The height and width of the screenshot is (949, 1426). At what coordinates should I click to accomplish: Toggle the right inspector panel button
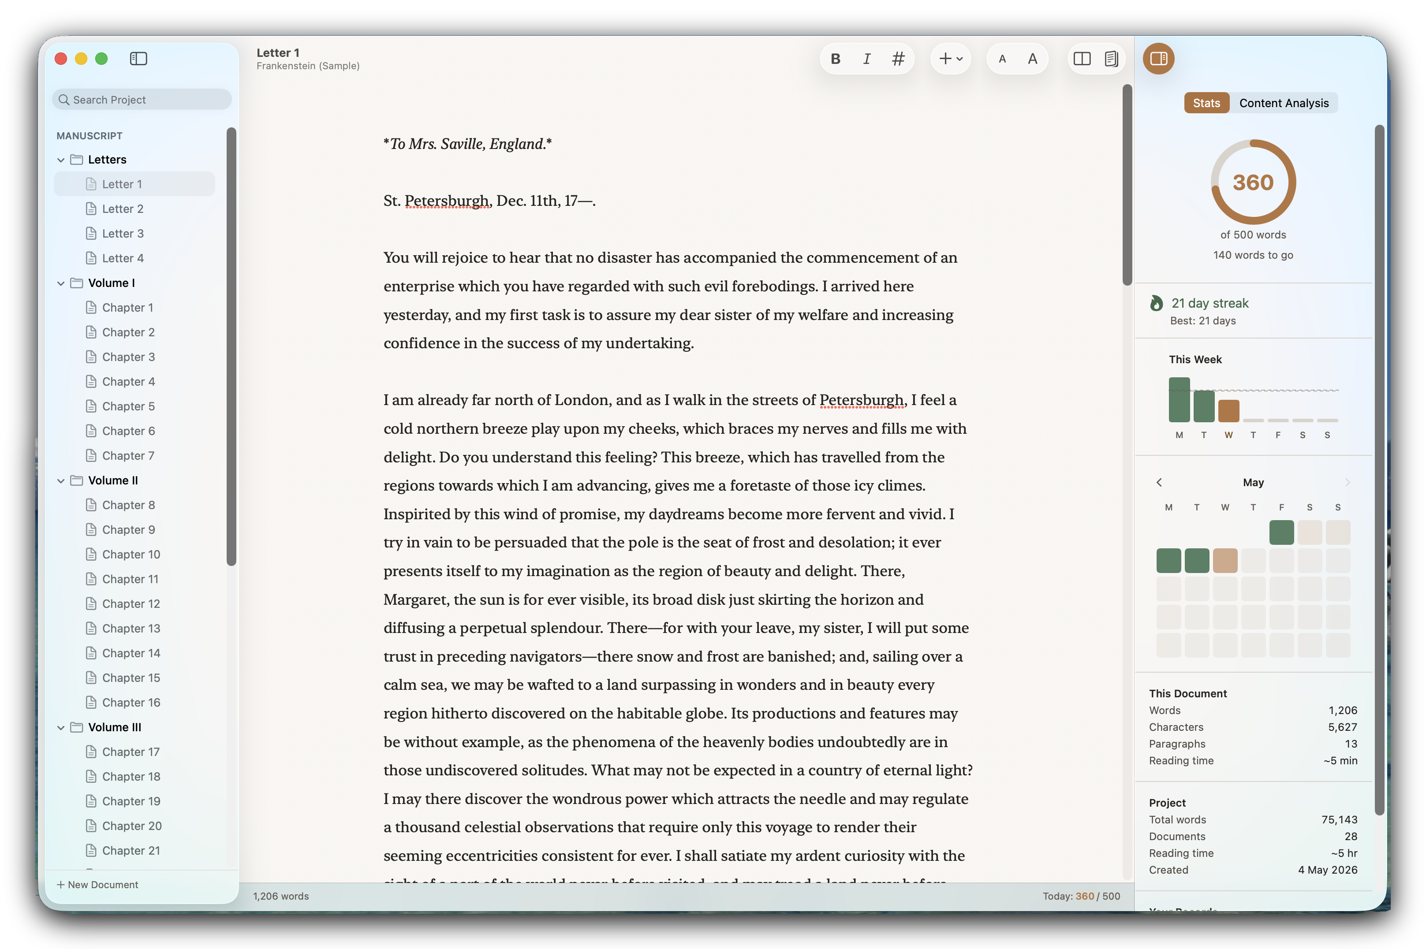[1158, 59]
